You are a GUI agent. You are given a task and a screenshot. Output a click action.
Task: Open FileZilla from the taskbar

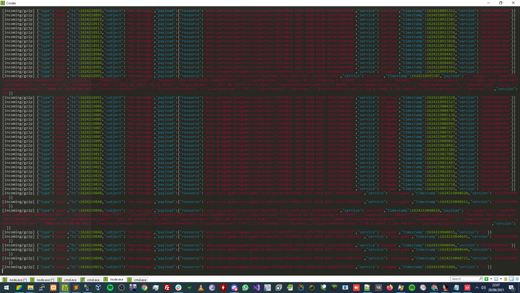pos(167,288)
